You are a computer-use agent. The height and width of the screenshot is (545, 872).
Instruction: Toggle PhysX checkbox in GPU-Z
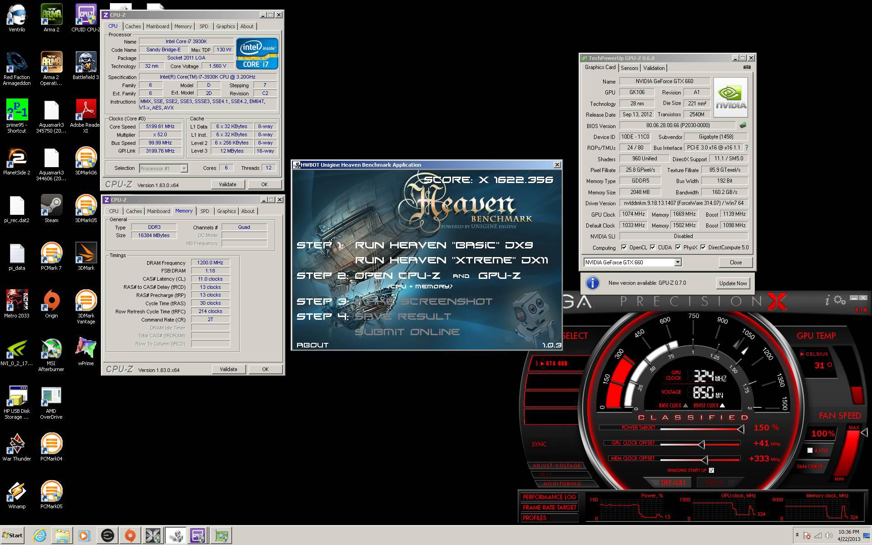pos(678,248)
